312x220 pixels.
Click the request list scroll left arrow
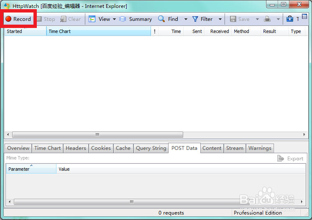coord(8,134)
